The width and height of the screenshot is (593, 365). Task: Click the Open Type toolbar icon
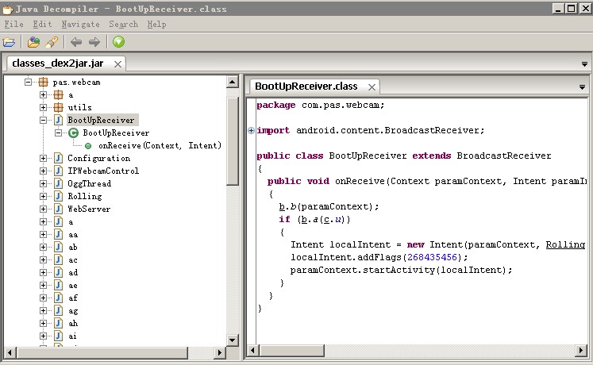33,42
